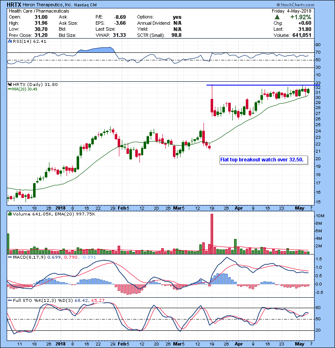Click the HRTX (Daily) 31.80 chart label

[35, 85]
